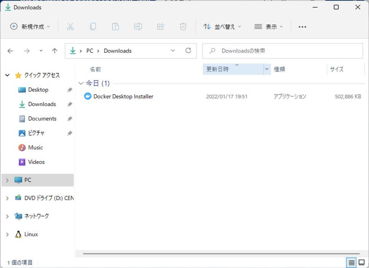Click the Copy icon in toolbar
Image resolution: width=369 pixels, height=268 pixels.
(x=93, y=27)
